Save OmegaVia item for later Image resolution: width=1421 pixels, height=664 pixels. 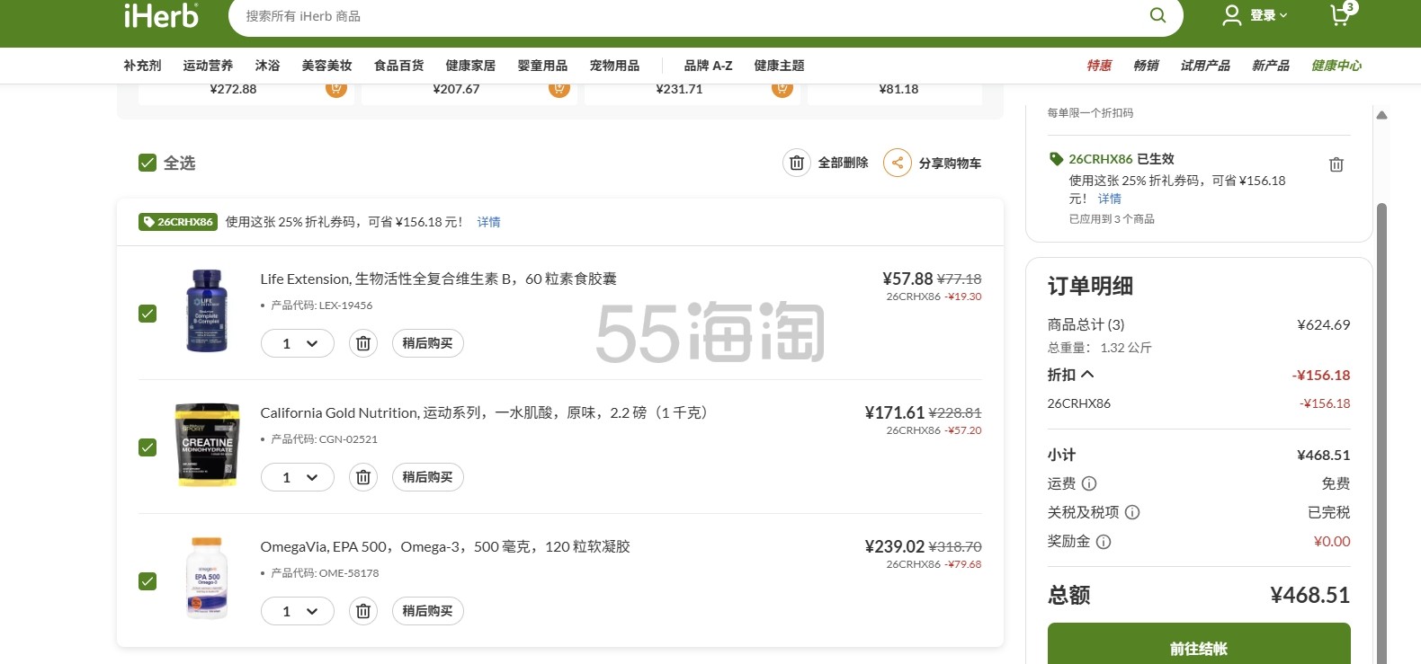coord(427,611)
